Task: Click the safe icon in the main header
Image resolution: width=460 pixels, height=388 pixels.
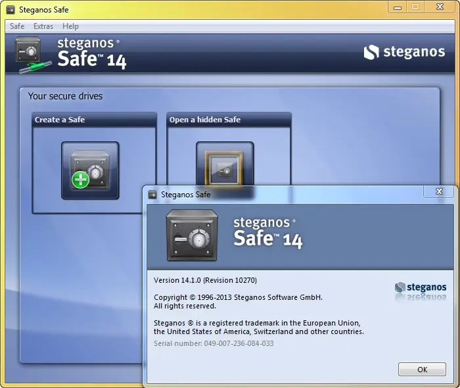Action: coord(32,55)
